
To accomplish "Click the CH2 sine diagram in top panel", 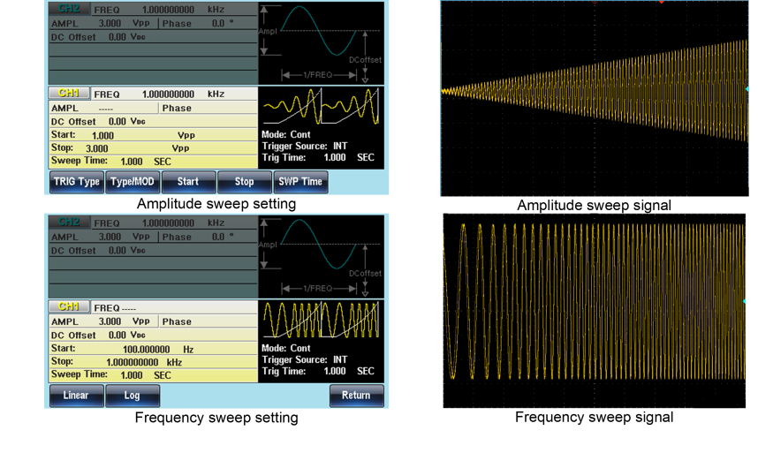I will pyautogui.click(x=322, y=42).
